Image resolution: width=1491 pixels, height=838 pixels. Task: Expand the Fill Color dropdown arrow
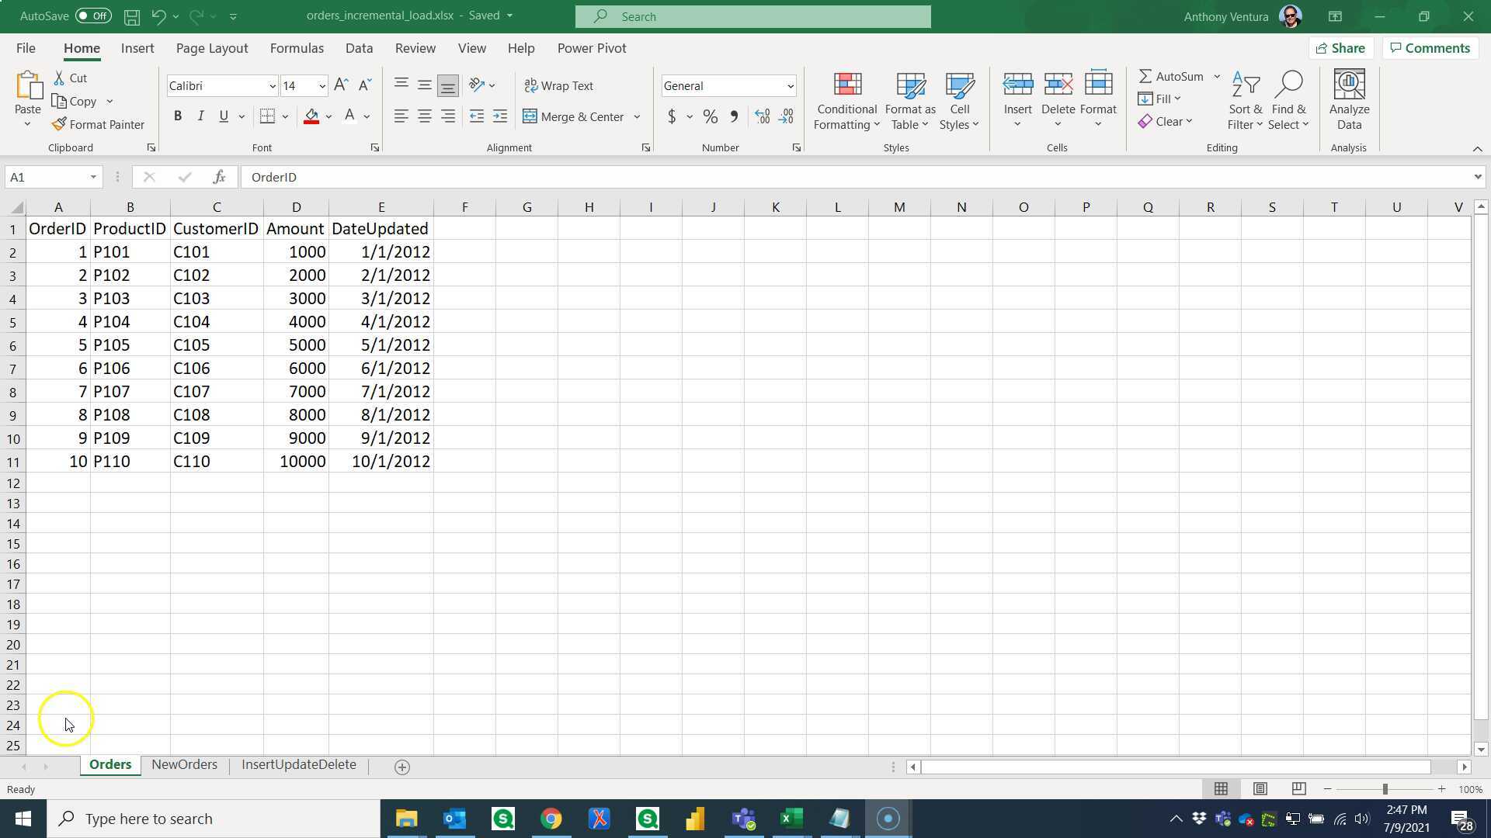pos(328,116)
